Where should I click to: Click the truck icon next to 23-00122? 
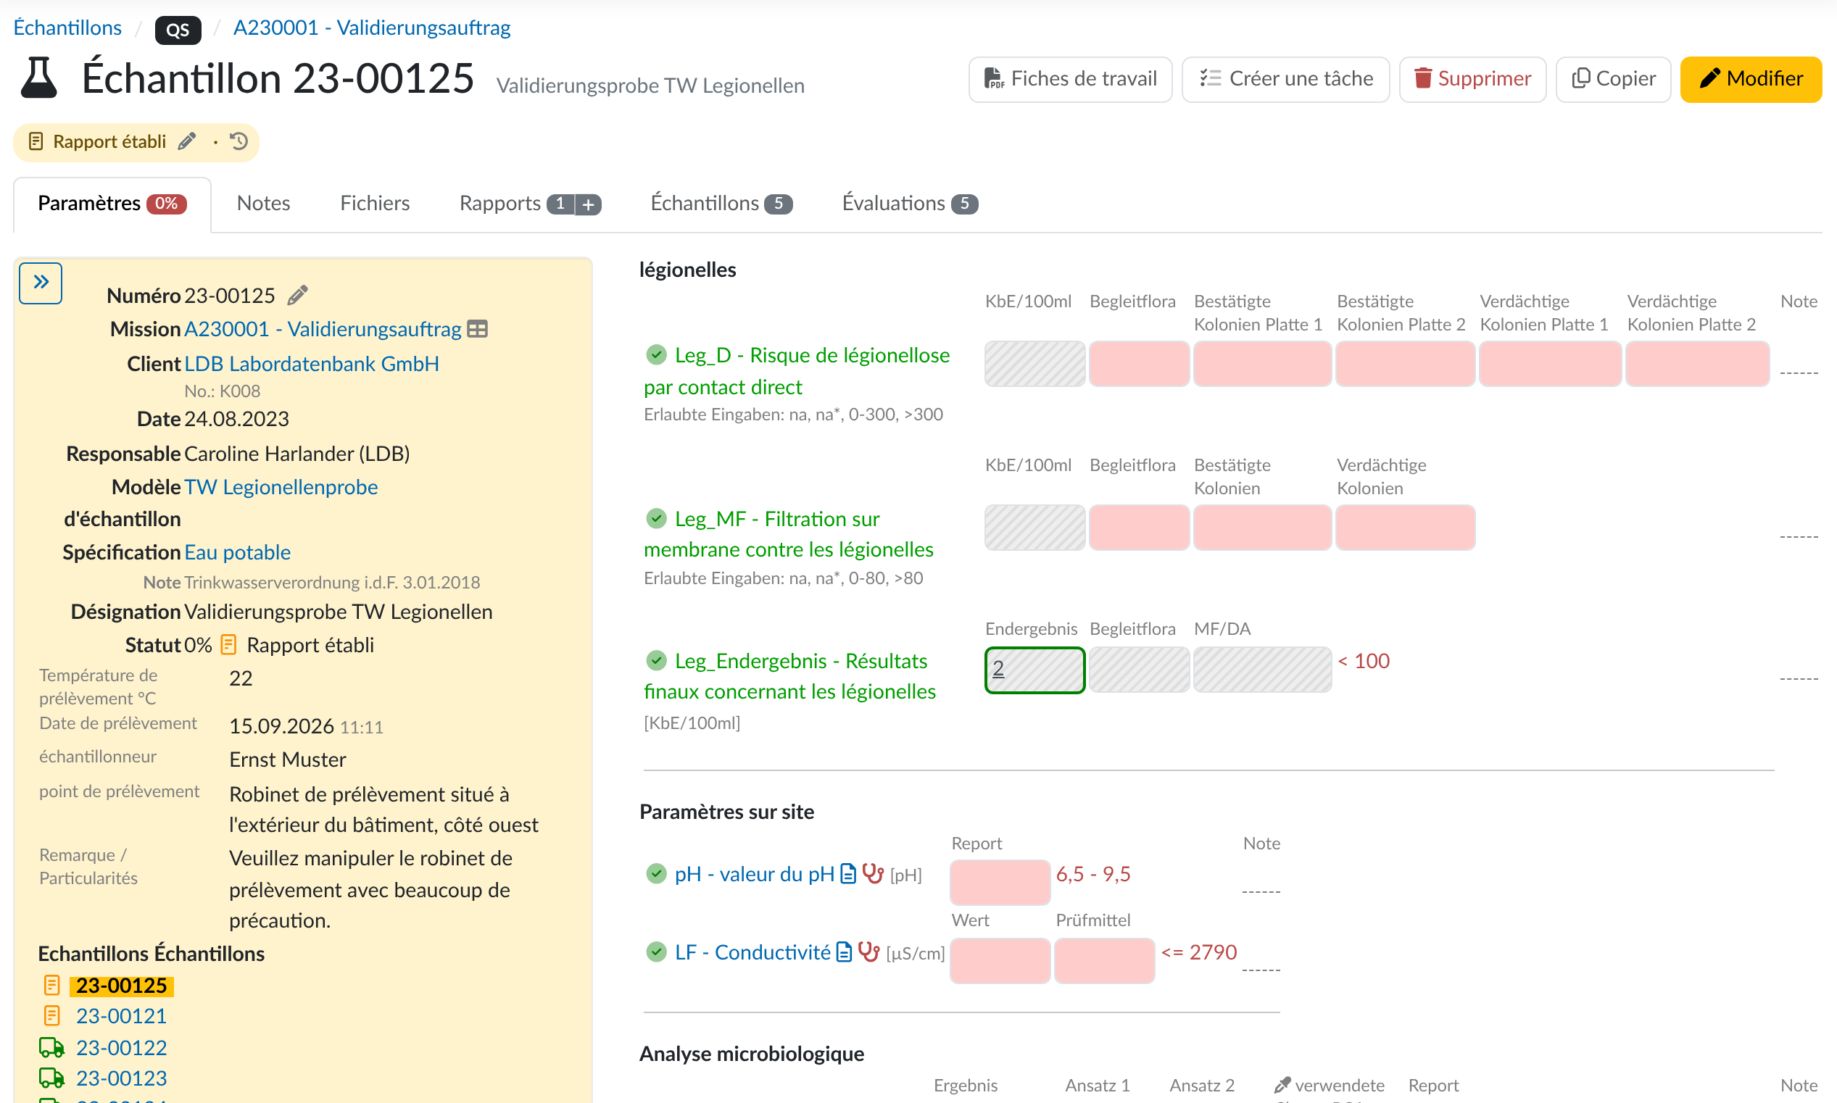(51, 1047)
